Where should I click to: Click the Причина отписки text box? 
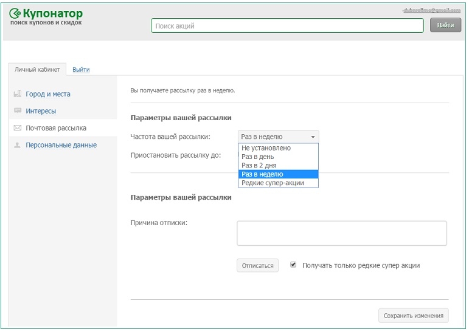point(341,233)
